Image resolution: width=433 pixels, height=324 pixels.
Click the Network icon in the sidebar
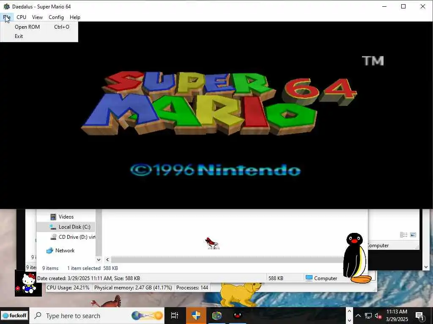point(50,251)
